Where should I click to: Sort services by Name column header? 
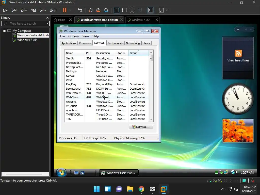point(74,53)
